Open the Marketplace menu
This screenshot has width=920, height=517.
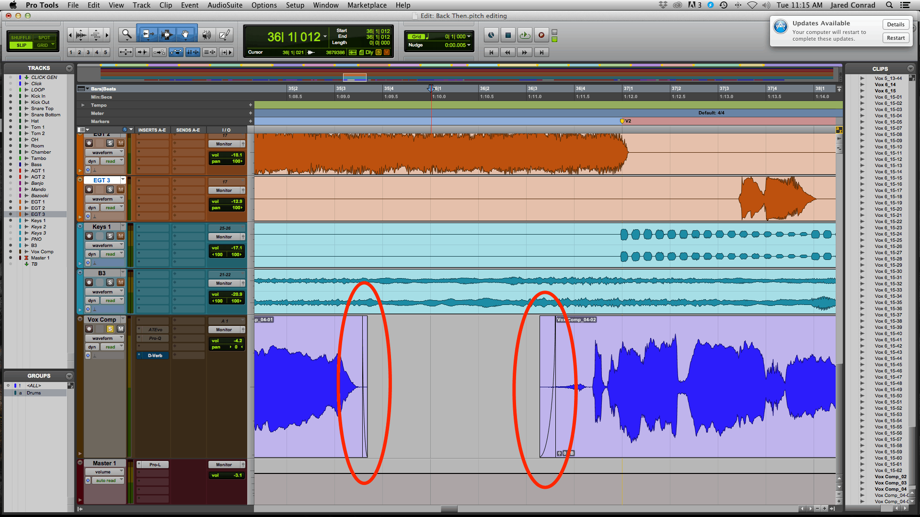[367, 5]
